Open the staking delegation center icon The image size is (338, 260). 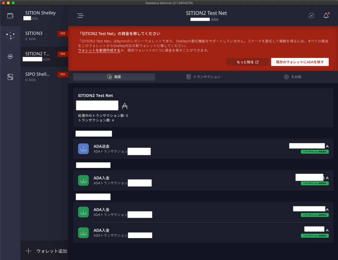[x=10, y=35]
